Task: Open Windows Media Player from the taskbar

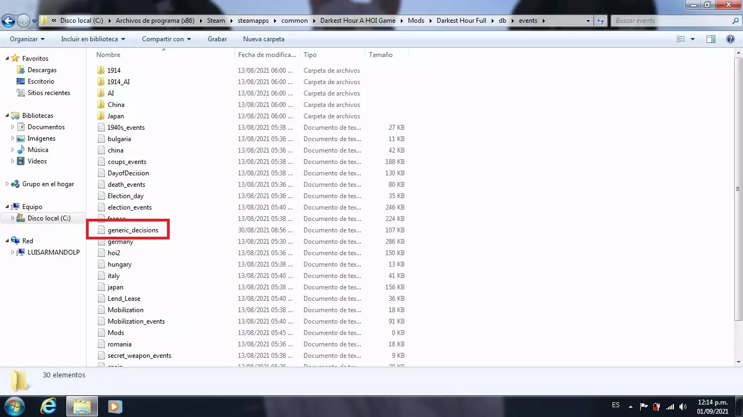Action: point(115,406)
